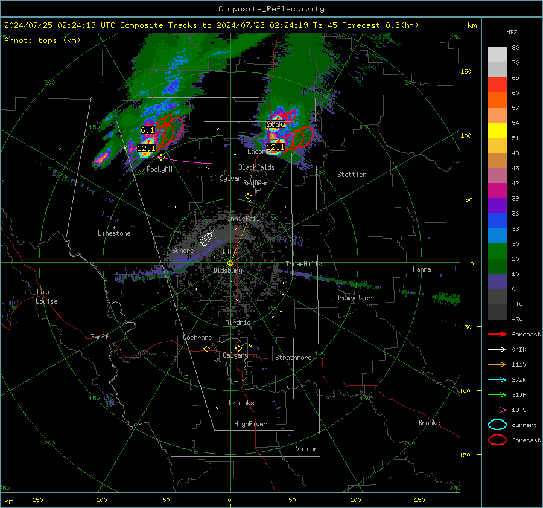543x508 pixels.
Task: Click the Drumheller town label
Action: tap(354, 298)
